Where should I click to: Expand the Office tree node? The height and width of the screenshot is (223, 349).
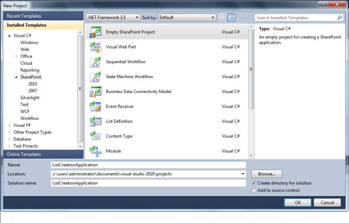click(x=16, y=56)
